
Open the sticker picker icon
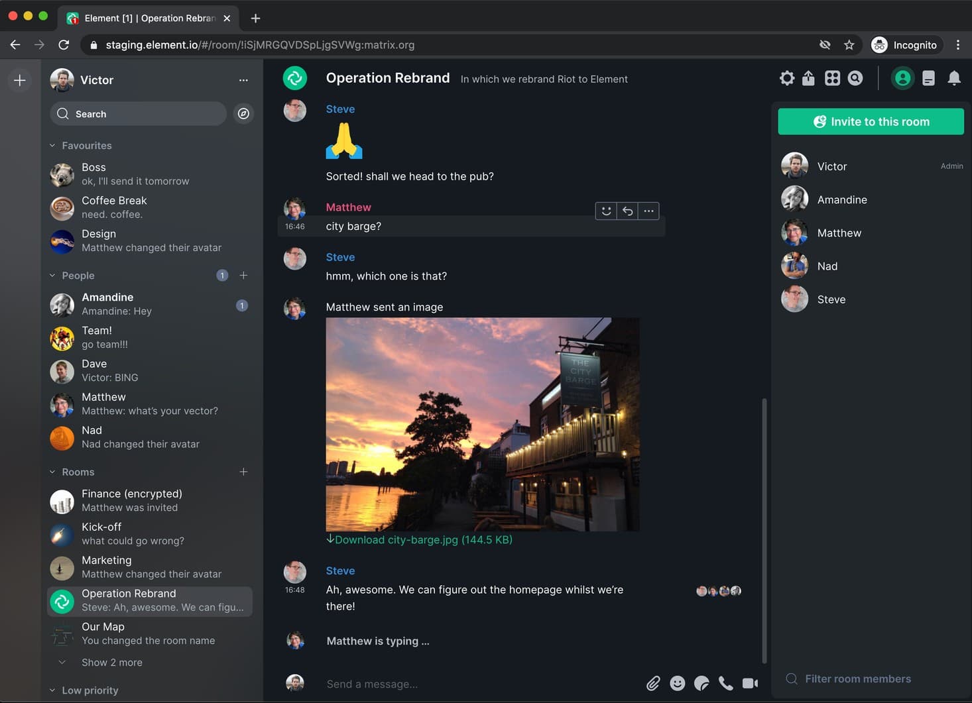pos(701,683)
